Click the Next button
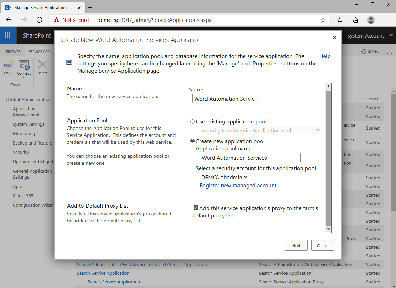The width and height of the screenshot is (396, 288). (296, 245)
